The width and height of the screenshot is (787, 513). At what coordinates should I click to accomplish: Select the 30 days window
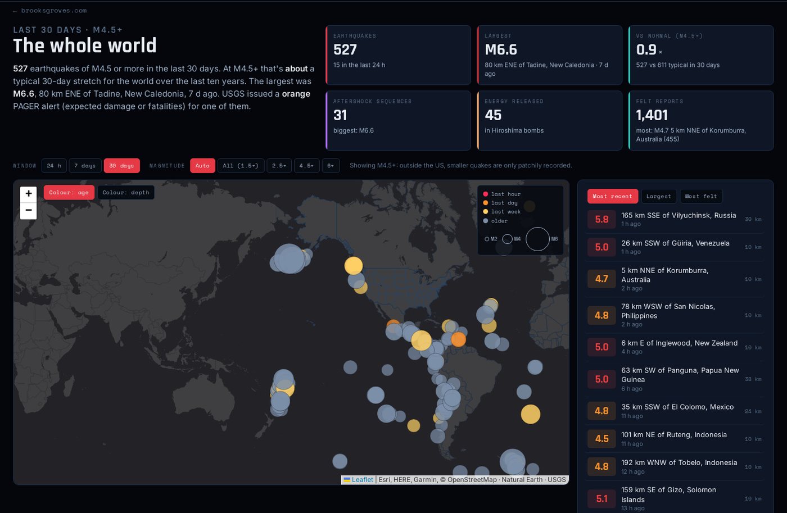pyautogui.click(x=121, y=166)
